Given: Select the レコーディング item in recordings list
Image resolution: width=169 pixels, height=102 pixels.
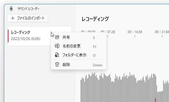Looking at the screenshot, I should coord(39,36).
